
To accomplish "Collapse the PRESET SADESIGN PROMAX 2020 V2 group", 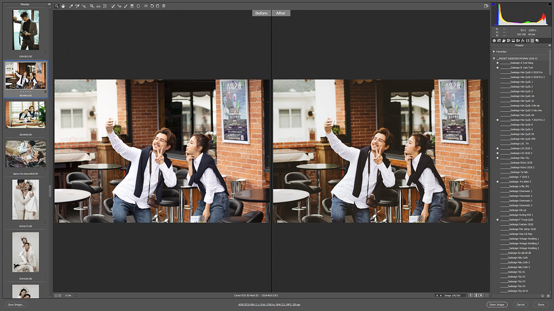I will (x=494, y=59).
